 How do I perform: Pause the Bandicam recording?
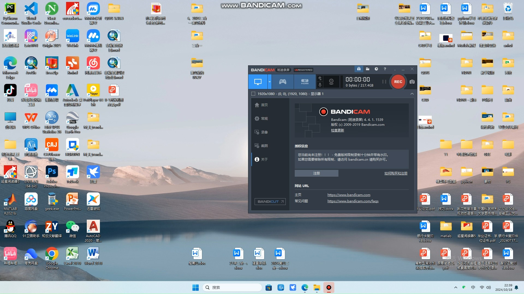pyautogui.click(x=384, y=82)
